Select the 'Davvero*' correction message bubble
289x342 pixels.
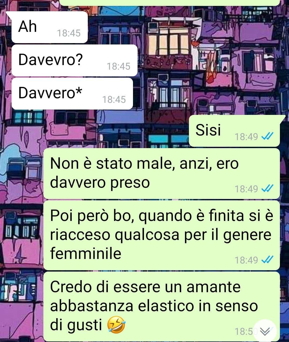point(72,93)
